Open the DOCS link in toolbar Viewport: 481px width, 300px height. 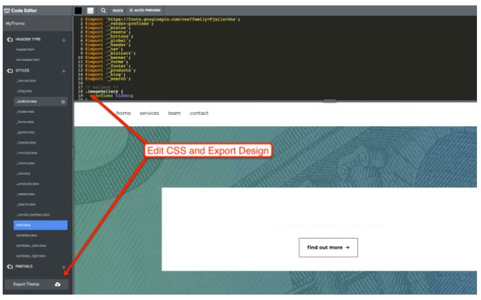pyautogui.click(x=118, y=11)
